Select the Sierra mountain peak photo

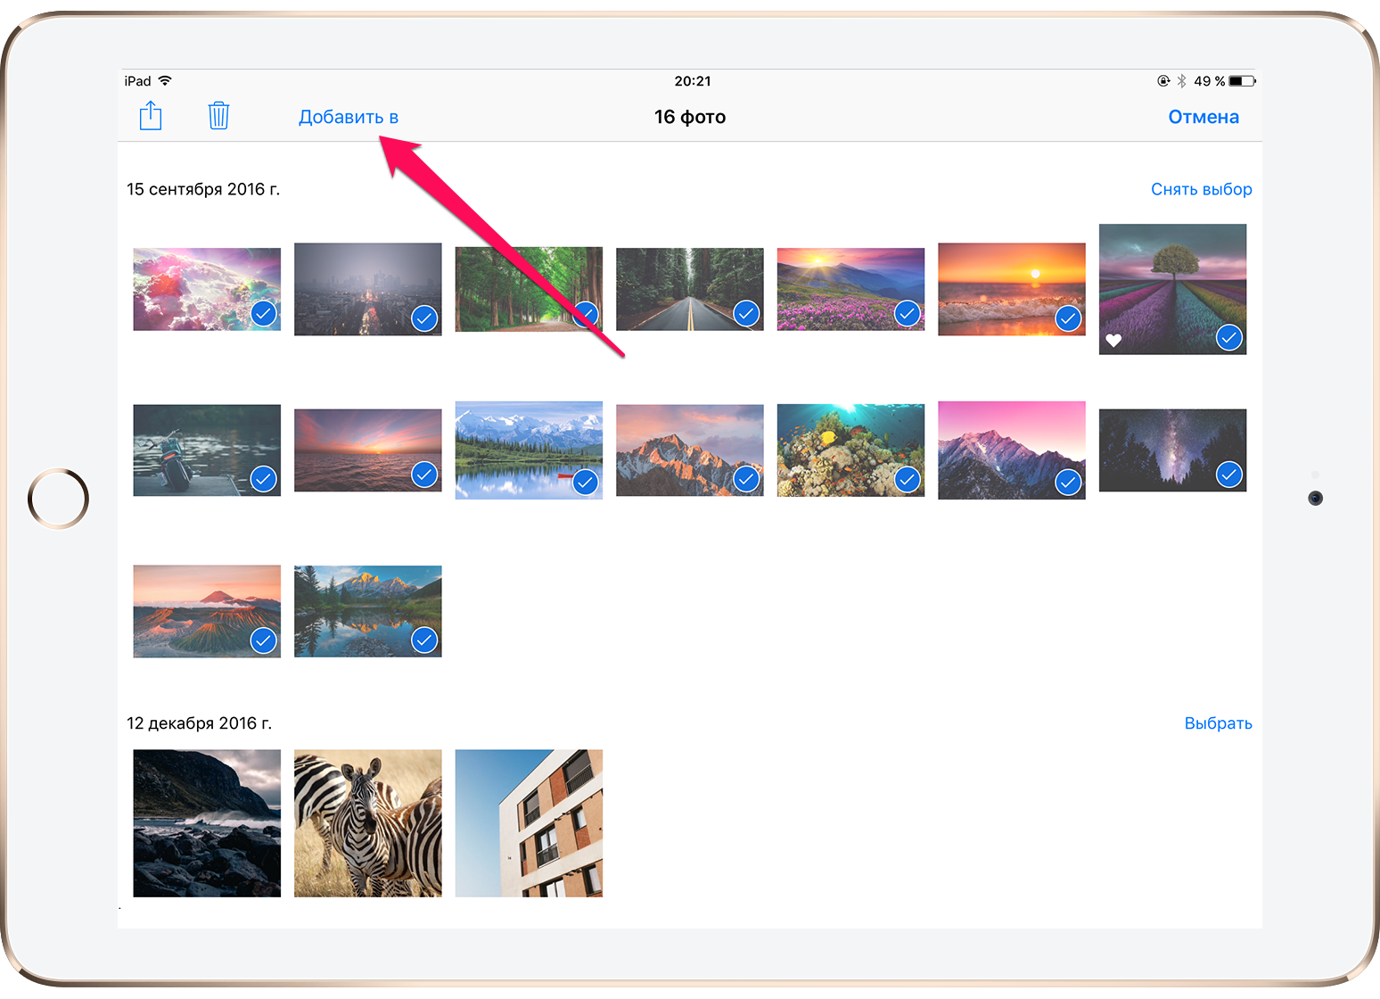point(690,450)
